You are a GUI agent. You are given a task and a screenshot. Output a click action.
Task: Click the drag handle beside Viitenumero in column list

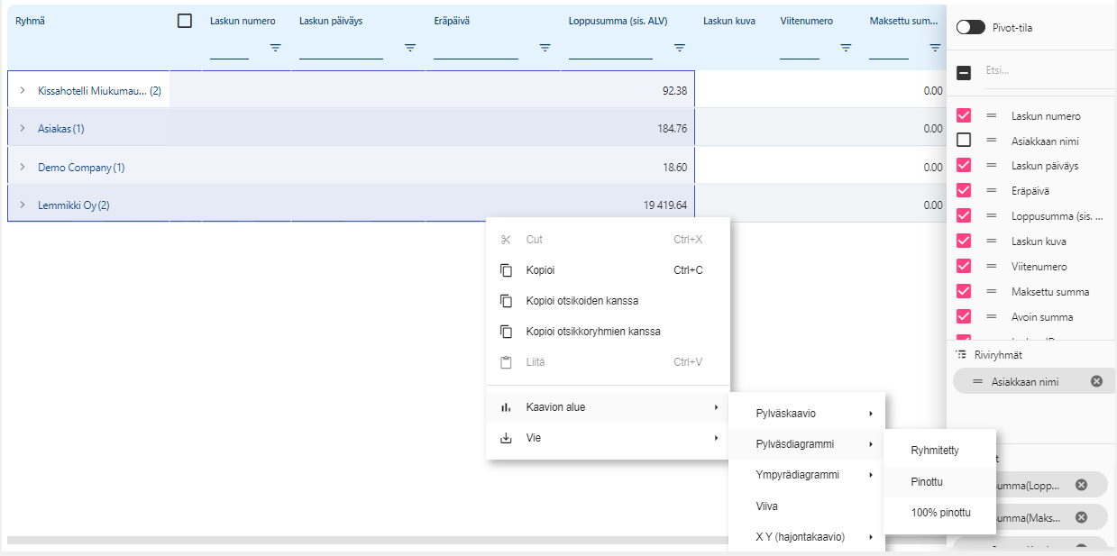point(992,267)
